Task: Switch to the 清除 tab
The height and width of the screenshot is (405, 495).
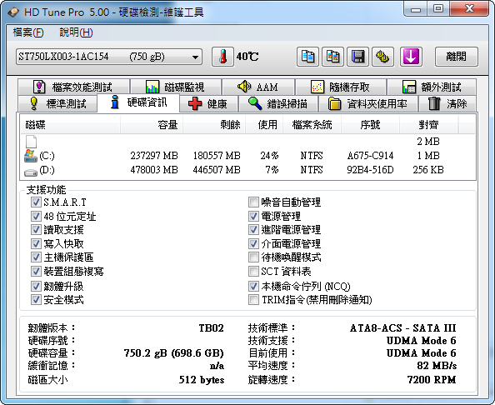Action: click(x=447, y=103)
